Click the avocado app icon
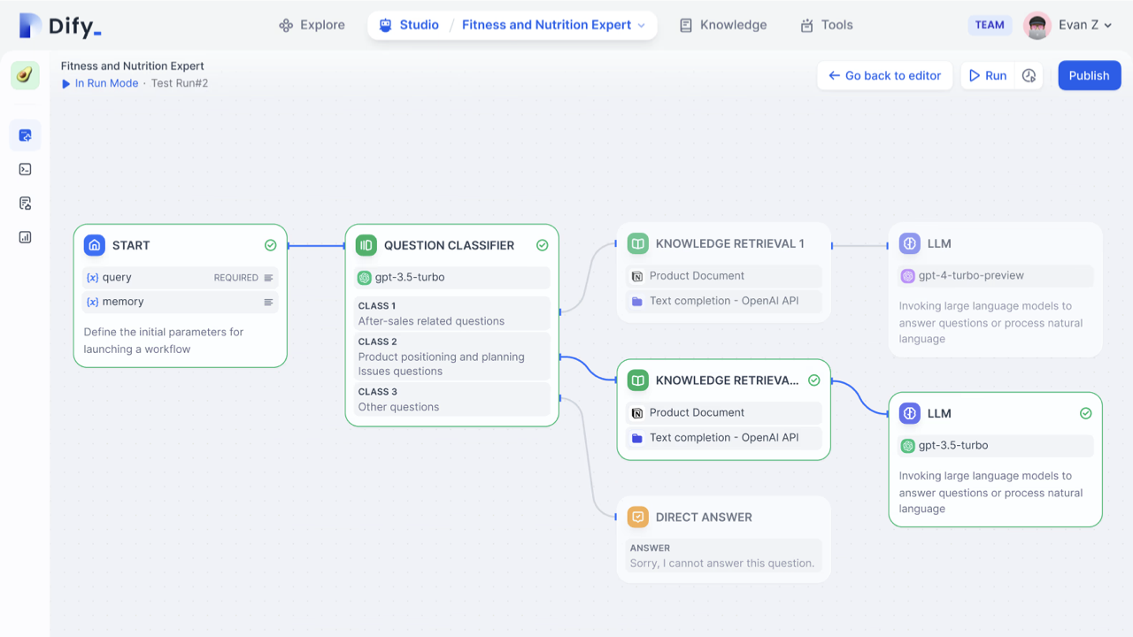1133x637 pixels. coord(25,75)
